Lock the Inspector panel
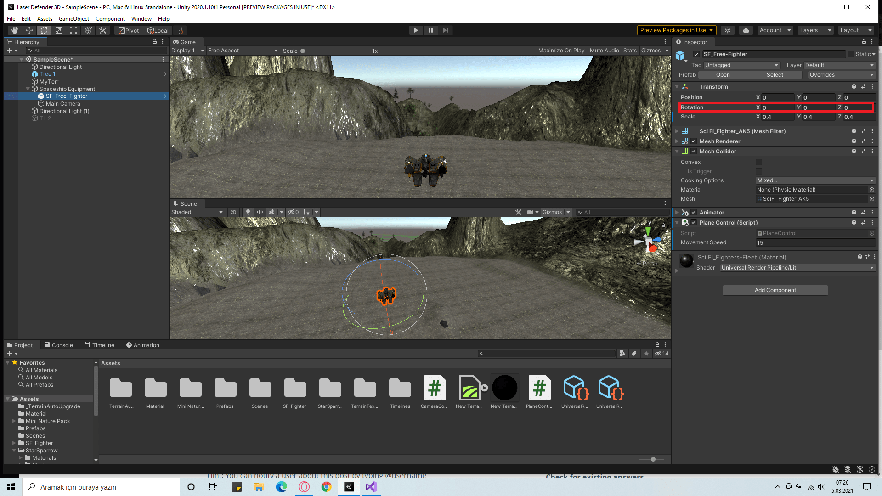The image size is (882, 496). tap(864, 42)
